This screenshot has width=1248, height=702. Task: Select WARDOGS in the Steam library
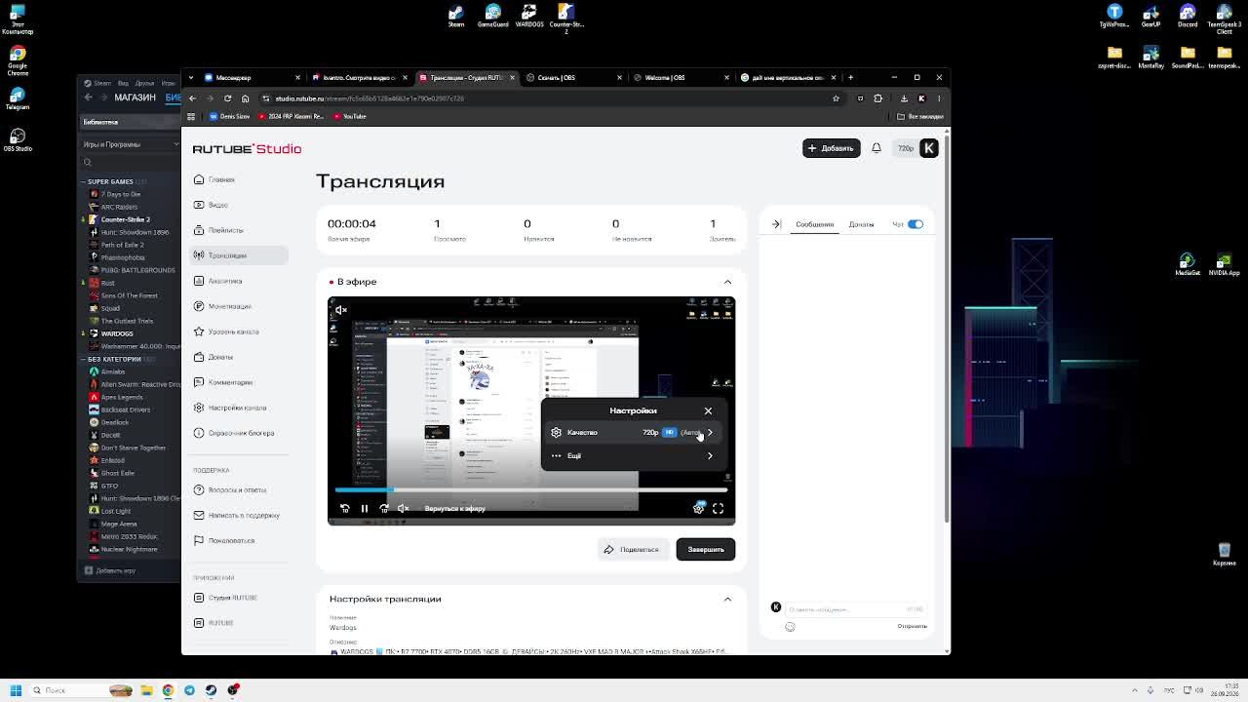point(116,333)
